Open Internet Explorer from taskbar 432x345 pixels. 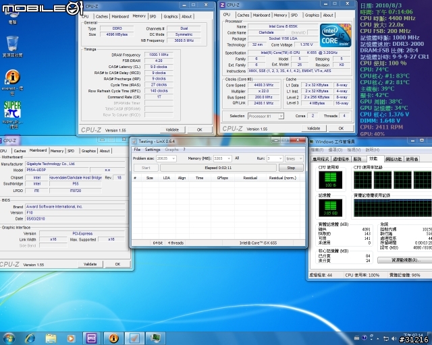click(x=30, y=338)
